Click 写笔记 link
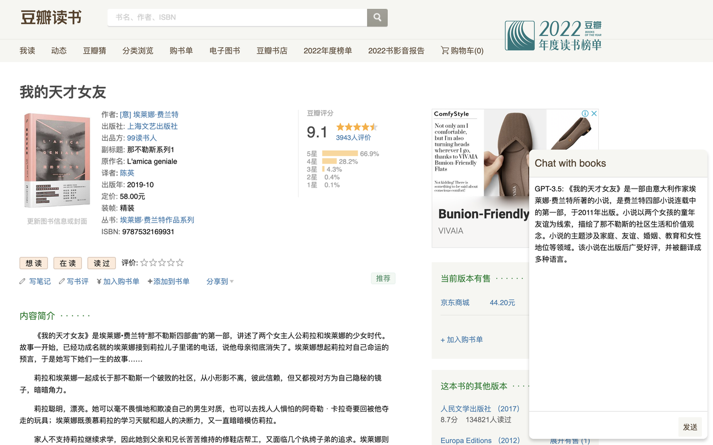The image size is (713, 445). (x=40, y=281)
